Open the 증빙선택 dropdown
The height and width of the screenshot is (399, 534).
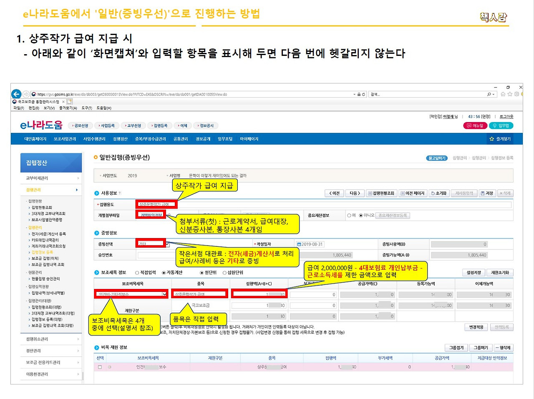(x=167, y=244)
